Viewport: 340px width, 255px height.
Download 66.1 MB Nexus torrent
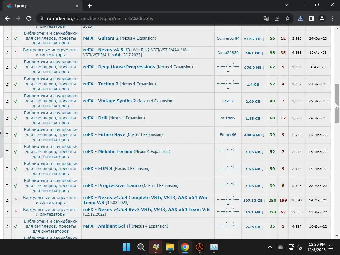point(254,53)
